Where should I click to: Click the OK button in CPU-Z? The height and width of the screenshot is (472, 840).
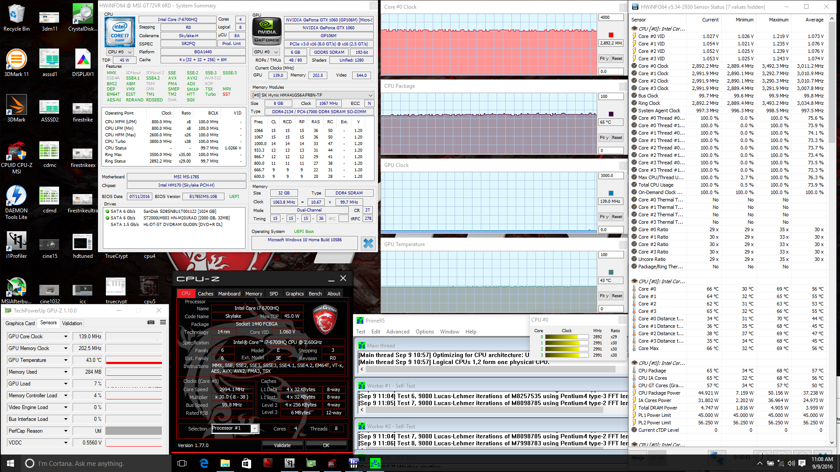point(326,445)
